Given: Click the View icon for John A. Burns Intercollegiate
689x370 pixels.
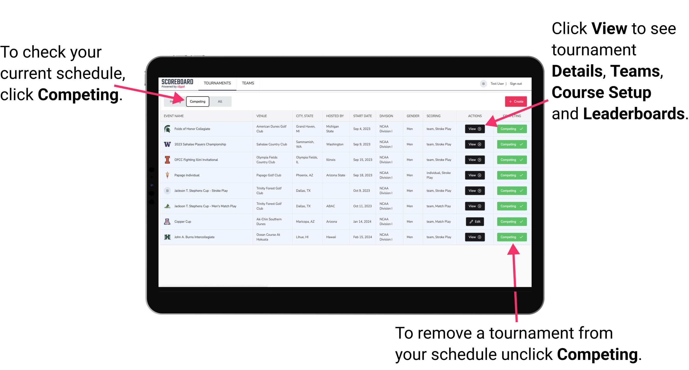Looking at the screenshot, I should [x=474, y=237].
